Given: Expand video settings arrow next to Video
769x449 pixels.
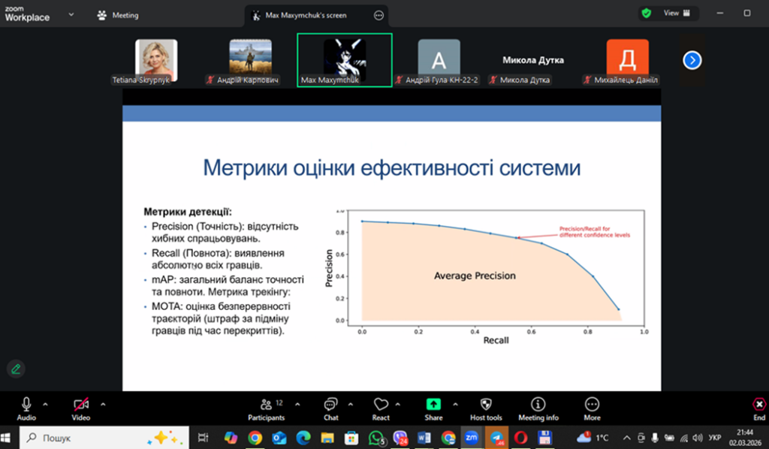Looking at the screenshot, I should click(x=103, y=403).
